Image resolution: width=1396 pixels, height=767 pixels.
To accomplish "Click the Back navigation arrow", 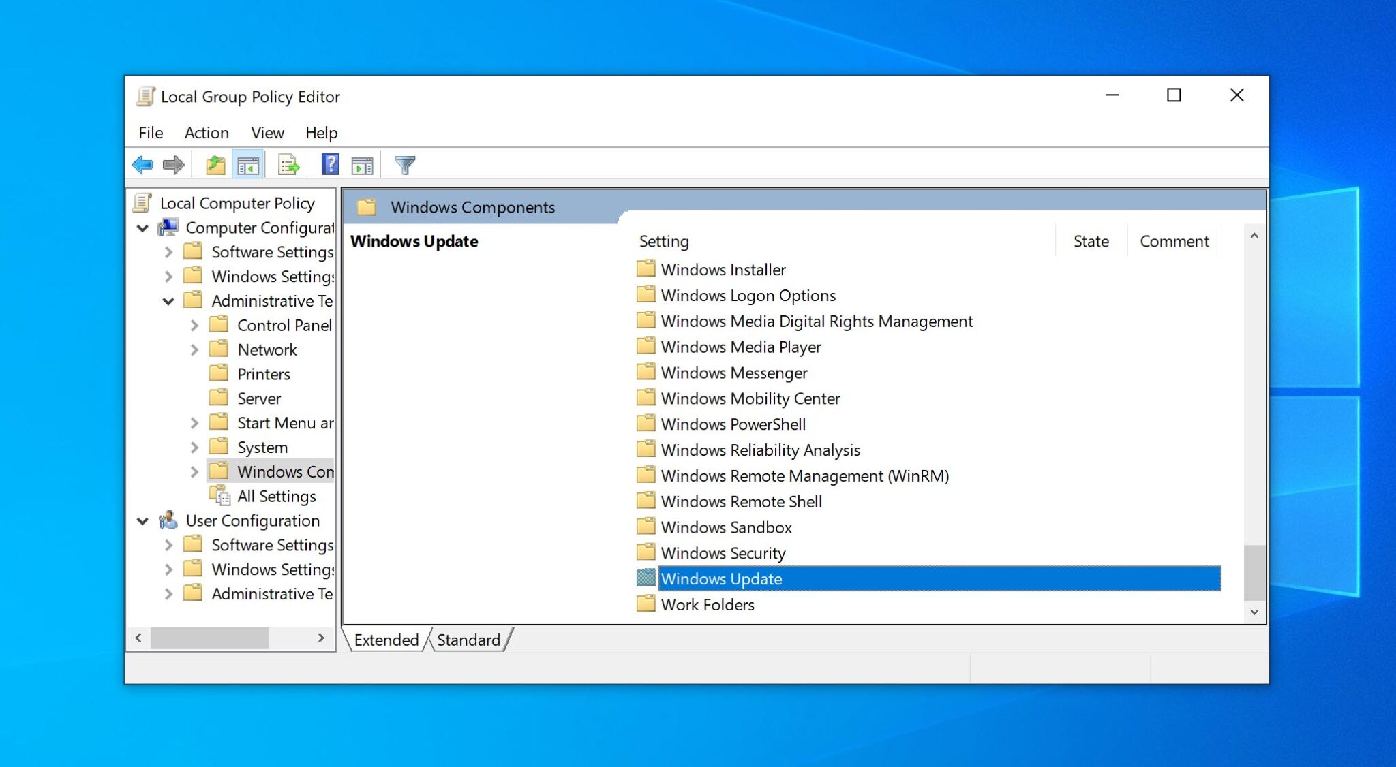I will [143, 163].
